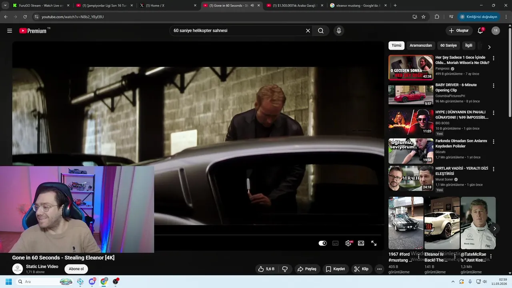The image size is (512, 288).
Task: Like the video showing 5,6 B
Action: (266, 269)
